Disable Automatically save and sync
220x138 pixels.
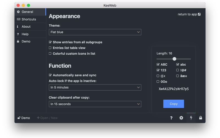pyautogui.click(x=50, y=75)
